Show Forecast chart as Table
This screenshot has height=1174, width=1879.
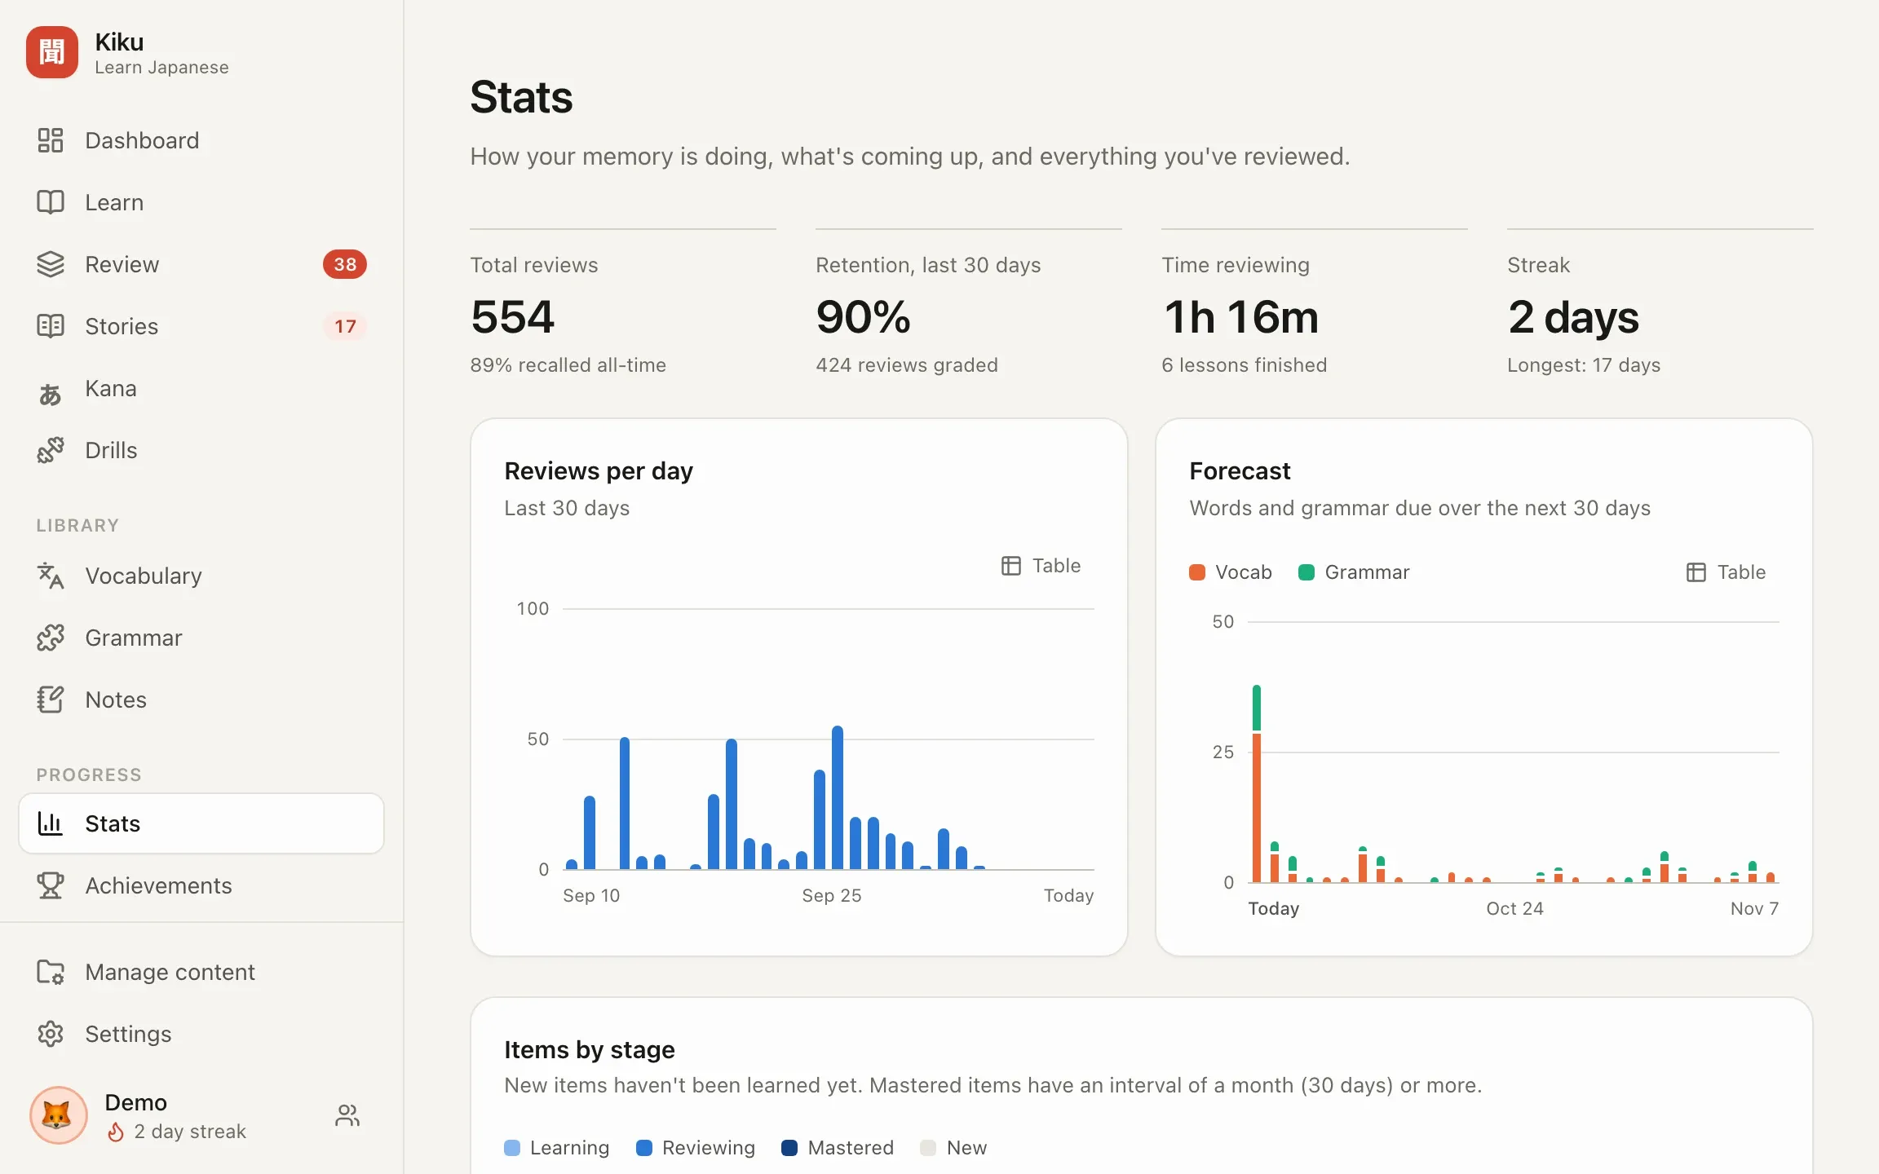tap(1726, 572)
